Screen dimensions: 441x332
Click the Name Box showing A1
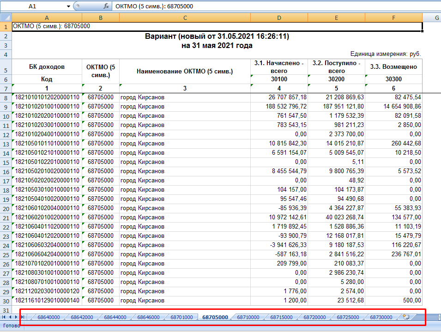point(33,6)
